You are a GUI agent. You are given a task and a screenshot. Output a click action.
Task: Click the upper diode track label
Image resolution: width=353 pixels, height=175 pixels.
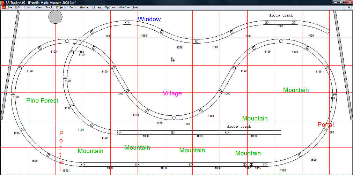(x=281, y=15)
